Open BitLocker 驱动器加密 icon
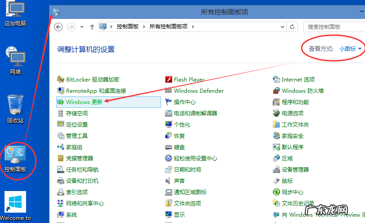Viewport: 365px width, 223px height. tap(61, 80)
